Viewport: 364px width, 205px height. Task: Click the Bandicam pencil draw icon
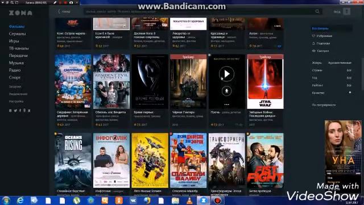click(x=55, y=2)
